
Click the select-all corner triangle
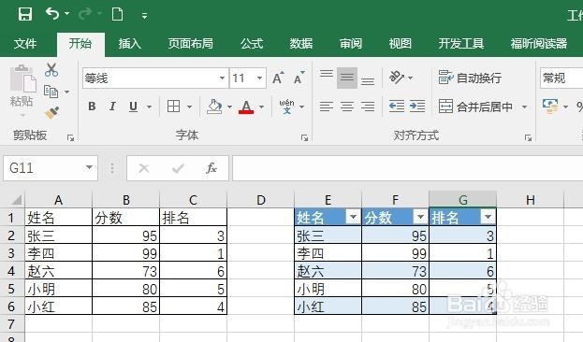pos(16,201)
